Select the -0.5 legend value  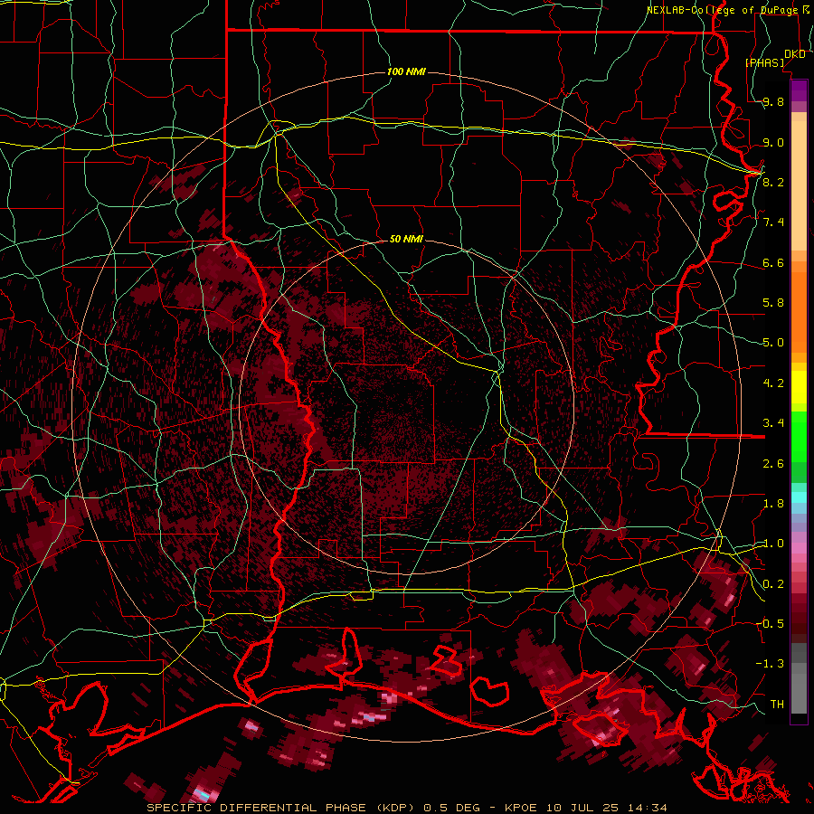point(770,624)
